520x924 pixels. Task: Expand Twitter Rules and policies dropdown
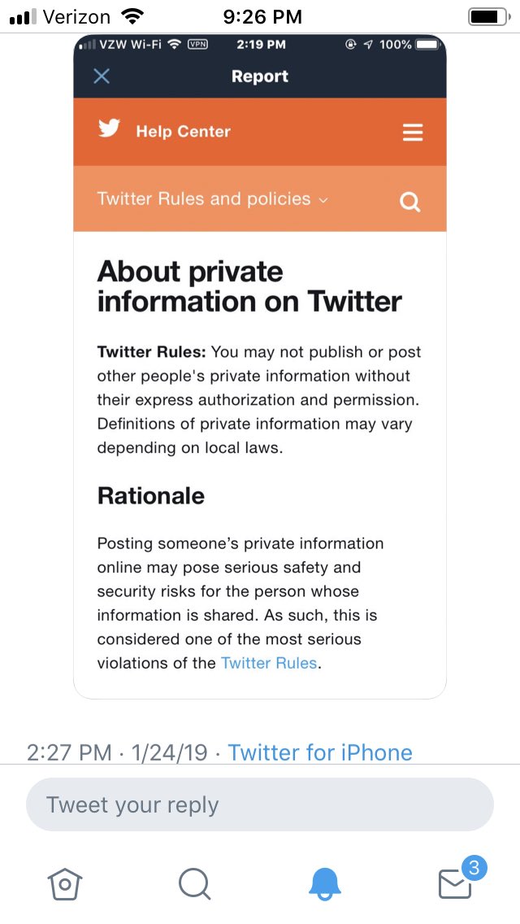click(212, 199)
